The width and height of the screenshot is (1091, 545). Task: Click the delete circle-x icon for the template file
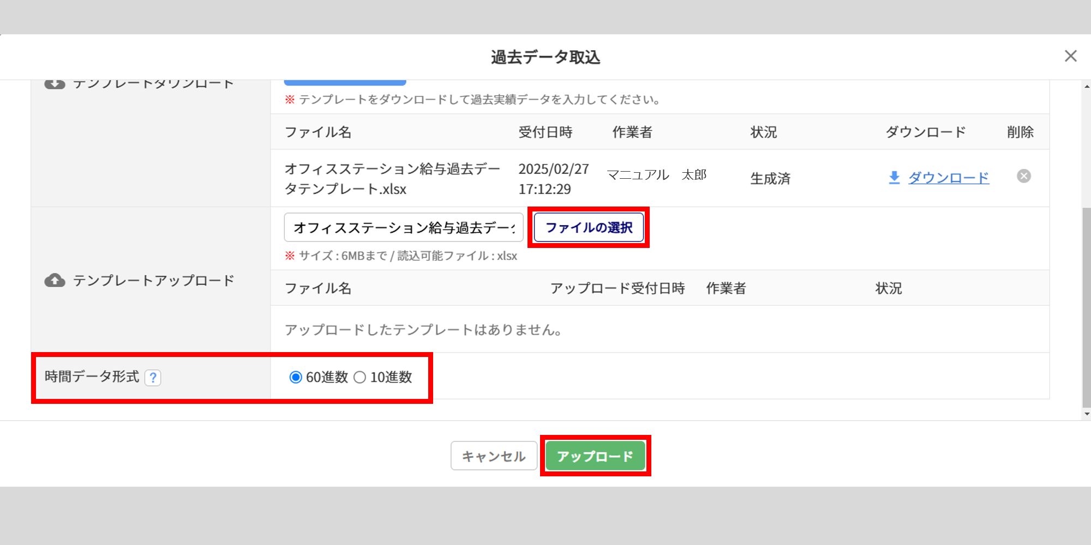[x=1024, y=176]
